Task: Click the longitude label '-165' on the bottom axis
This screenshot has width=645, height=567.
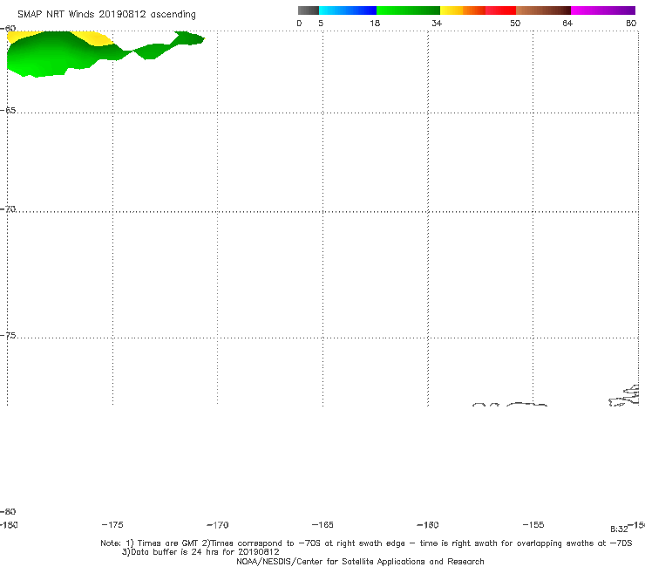Action: pos(322,525)
